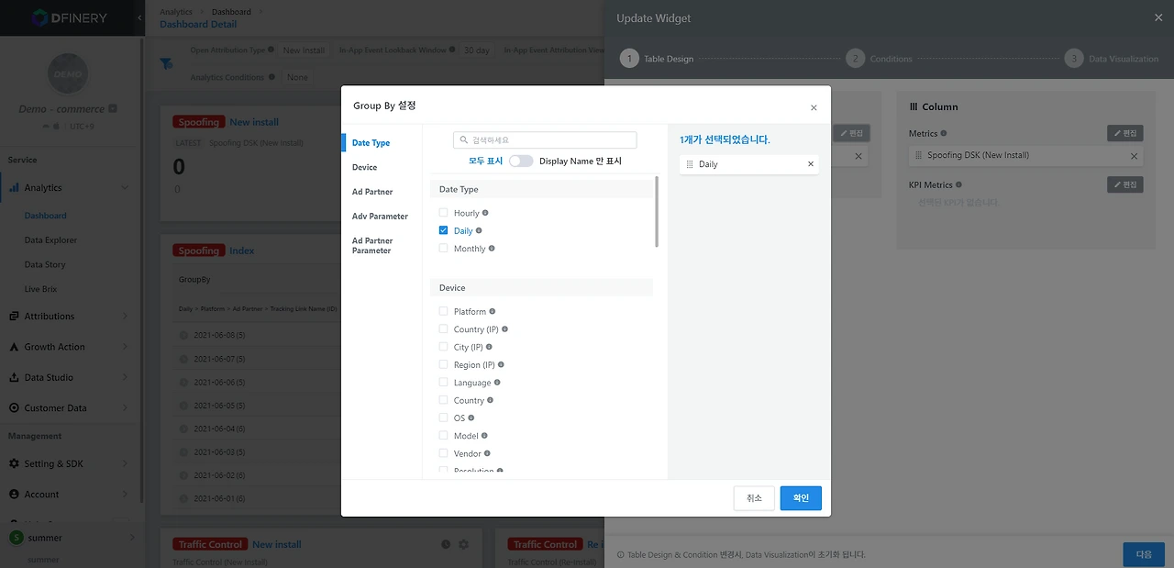Click the DFINERY logo
This screenshot has height=568, width=1174.
[70, 17]
